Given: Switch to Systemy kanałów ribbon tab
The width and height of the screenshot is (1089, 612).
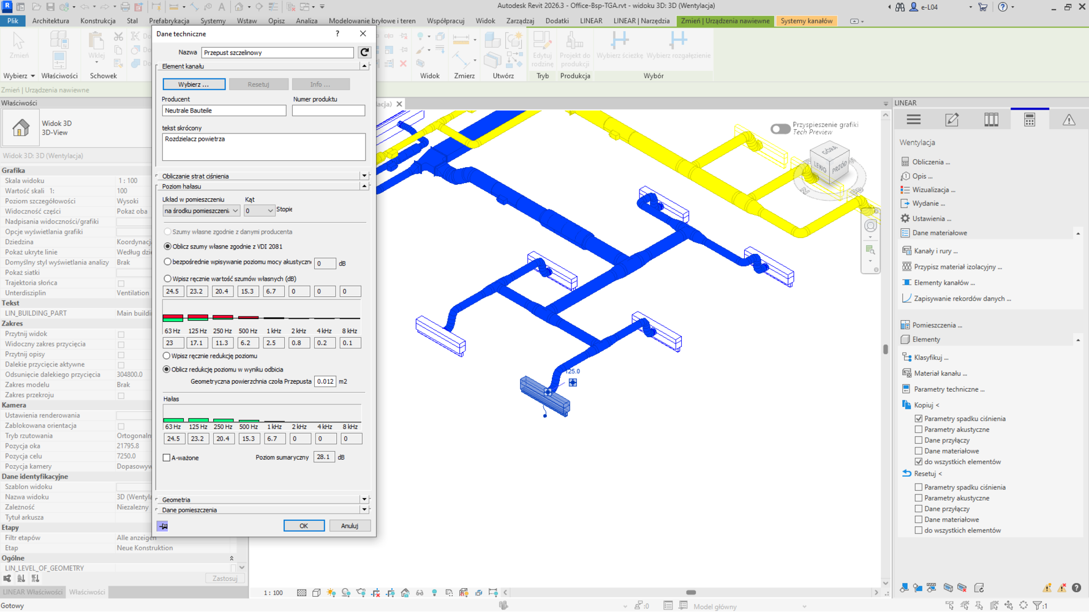Looking at the screenshot, I should click(806, 21).
